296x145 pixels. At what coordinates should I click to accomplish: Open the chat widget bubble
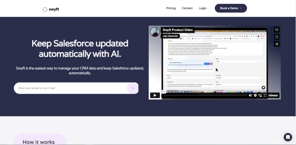pos(288,137)
